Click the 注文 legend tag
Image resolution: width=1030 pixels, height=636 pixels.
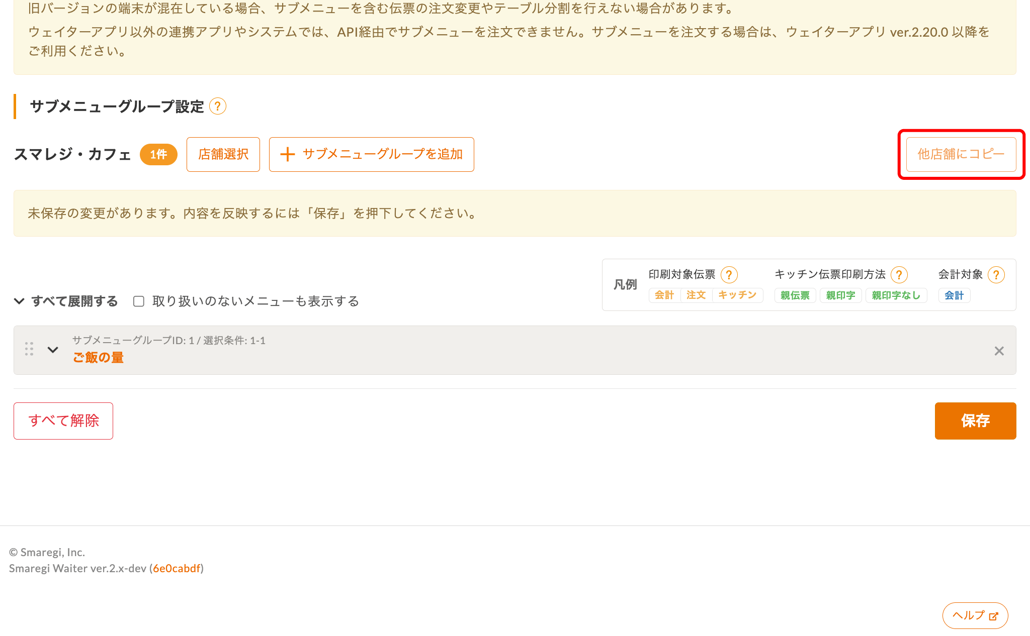pos(696,295)
